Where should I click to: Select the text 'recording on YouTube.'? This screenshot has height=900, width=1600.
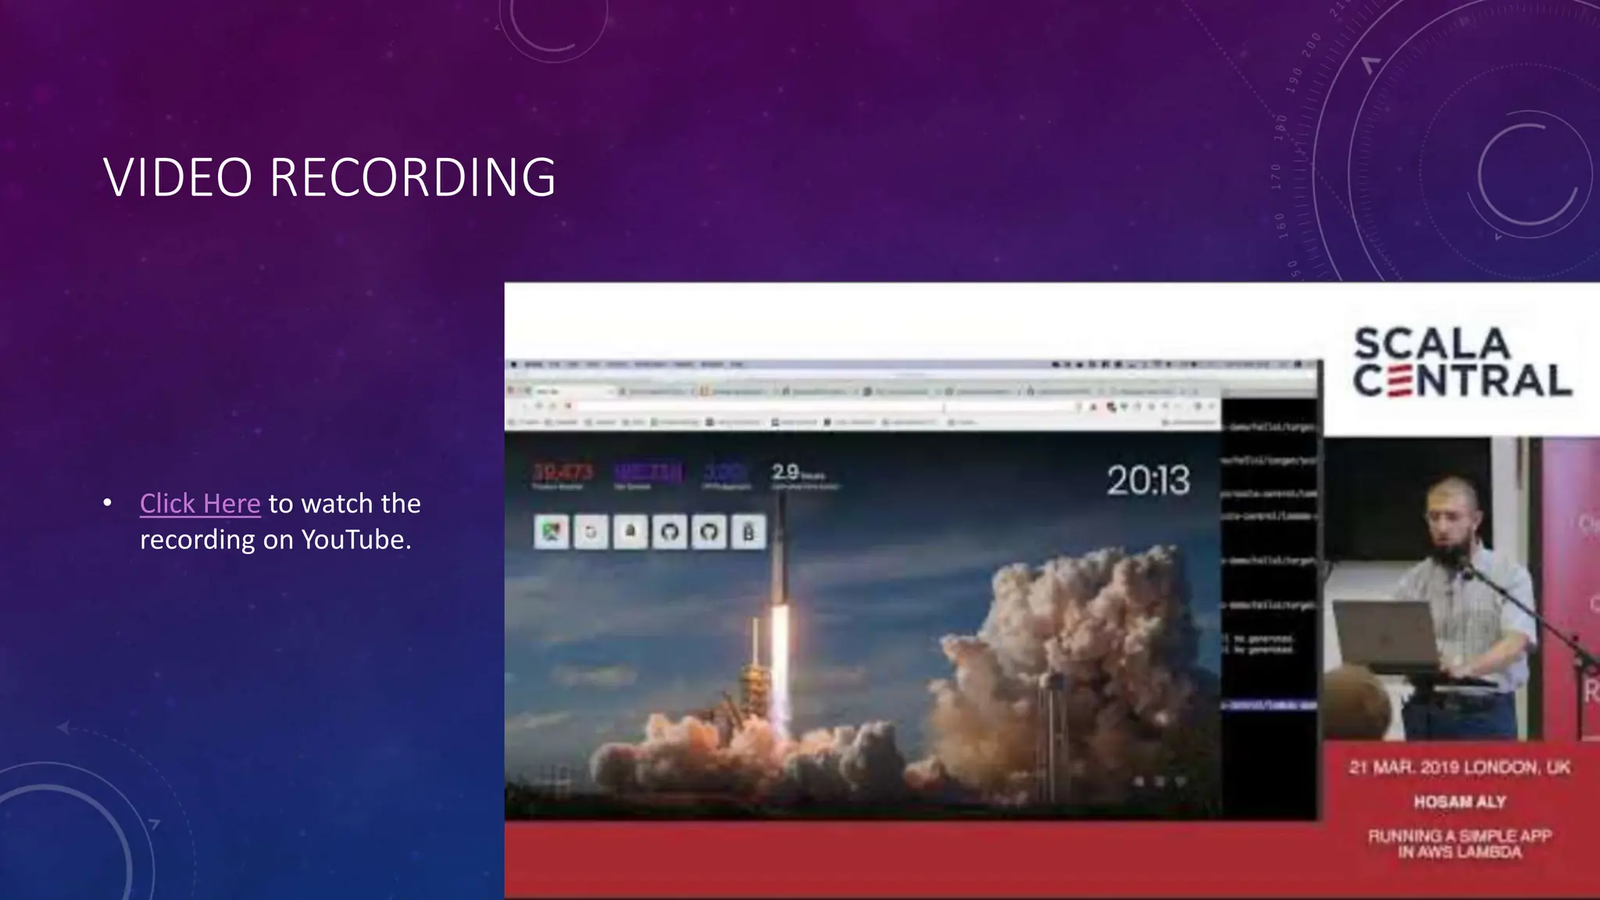pos(276,539)
